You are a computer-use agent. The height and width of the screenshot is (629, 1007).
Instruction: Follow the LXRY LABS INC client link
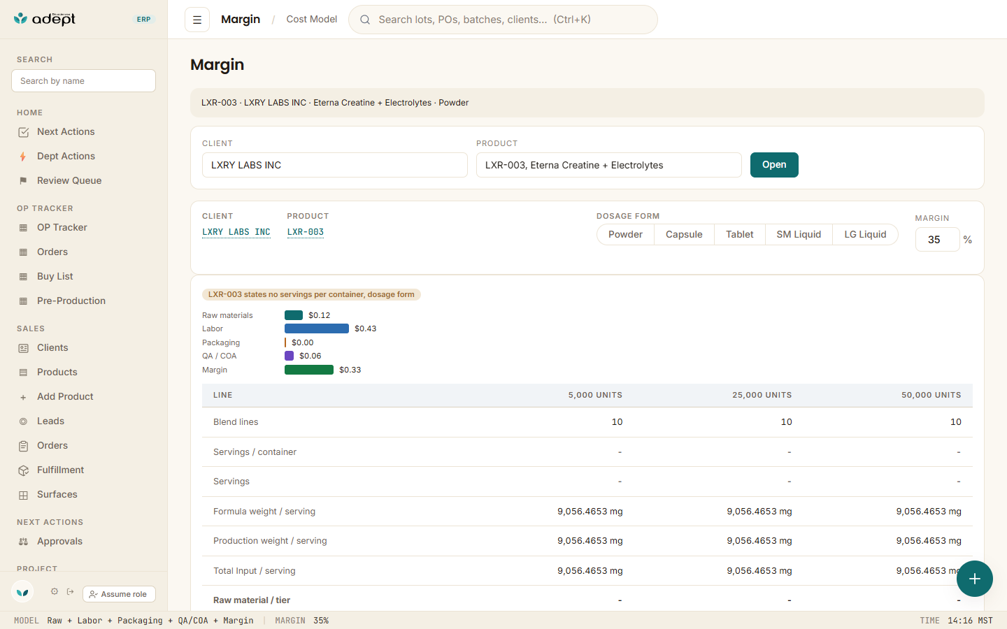click(236, 232)
